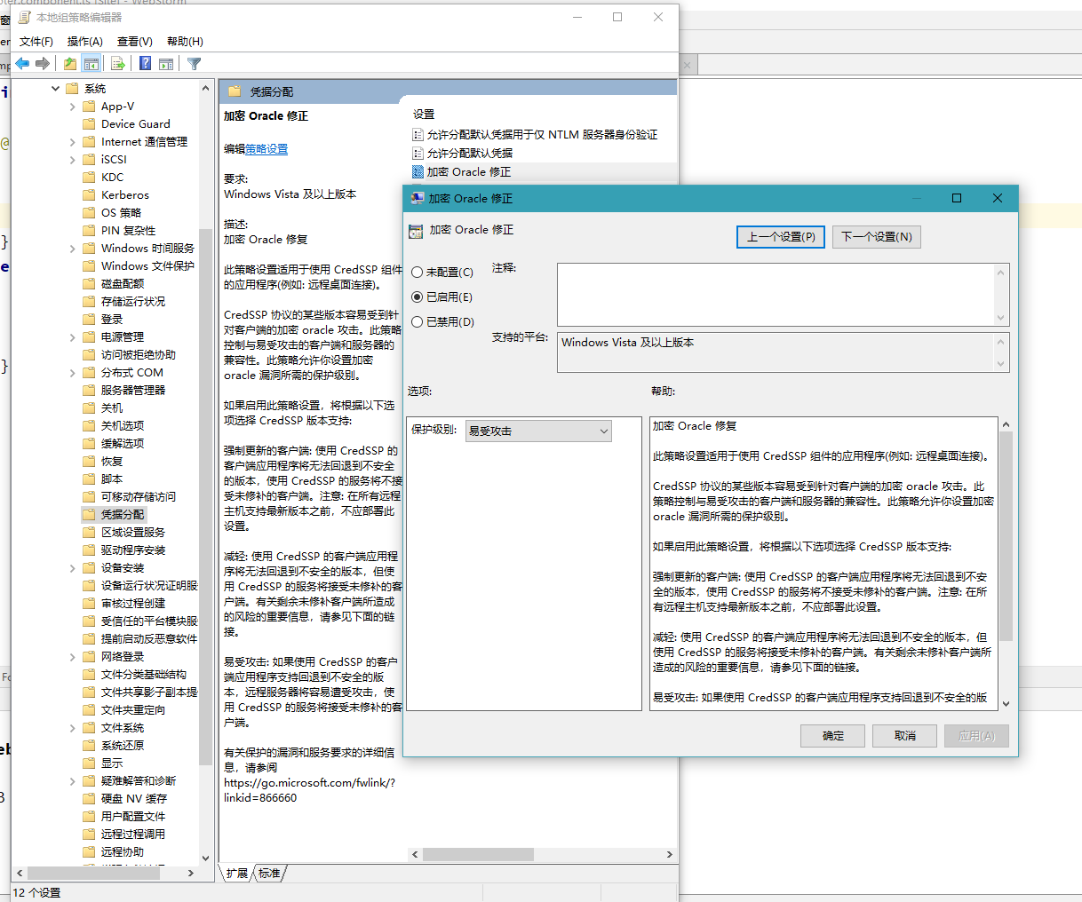The width and height of the screenshot is (1082, 902).
Task: Open the 查看(V) menu
Action: point(135,42)
